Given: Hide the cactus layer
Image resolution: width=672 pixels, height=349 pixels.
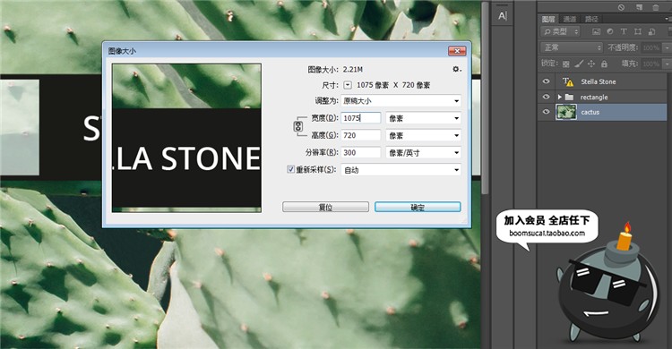Looking at the screenshot, I should coord(546,112).
